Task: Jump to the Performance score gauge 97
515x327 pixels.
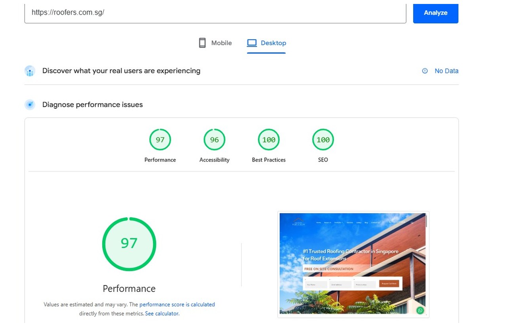Action: coord(160,140)
